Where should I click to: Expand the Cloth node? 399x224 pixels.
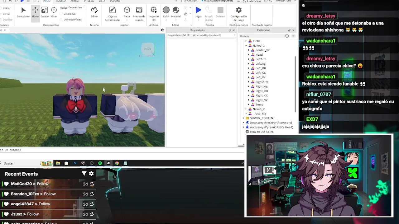click(x=246, y=41)
